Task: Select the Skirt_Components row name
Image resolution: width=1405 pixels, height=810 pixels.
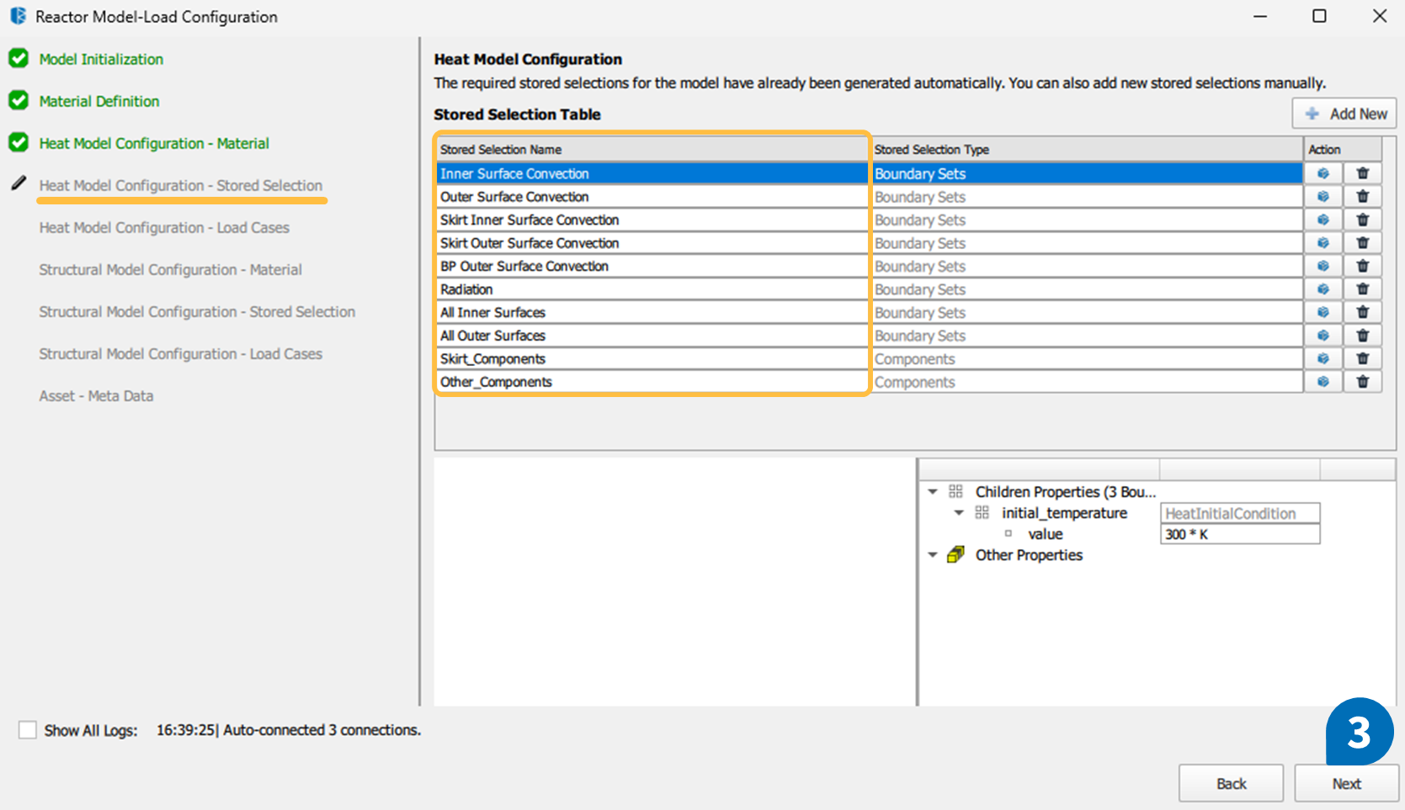Action: [652, 358]
